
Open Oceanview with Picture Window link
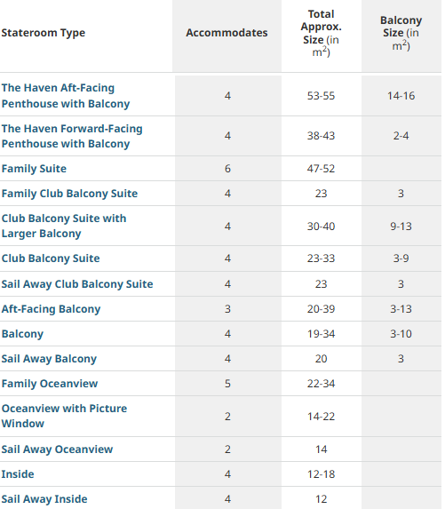pyautogui.click(x=64, y=416)
